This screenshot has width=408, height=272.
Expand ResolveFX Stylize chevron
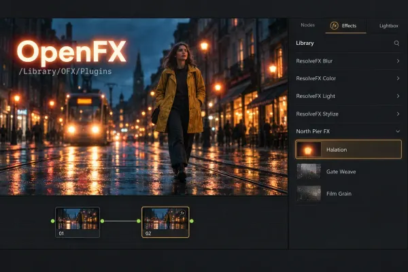pyautogui.click(x=398, y=114)
